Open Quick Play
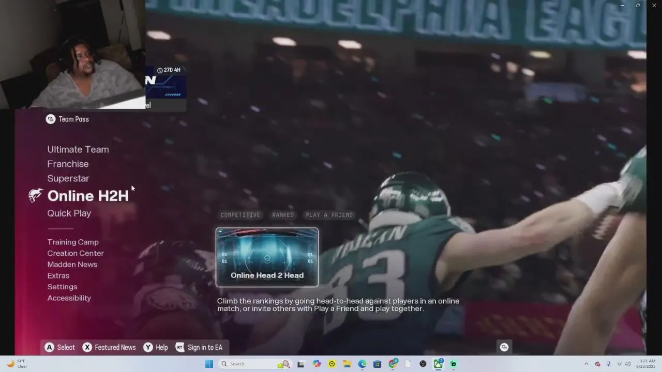 click(x=69, y=213)
